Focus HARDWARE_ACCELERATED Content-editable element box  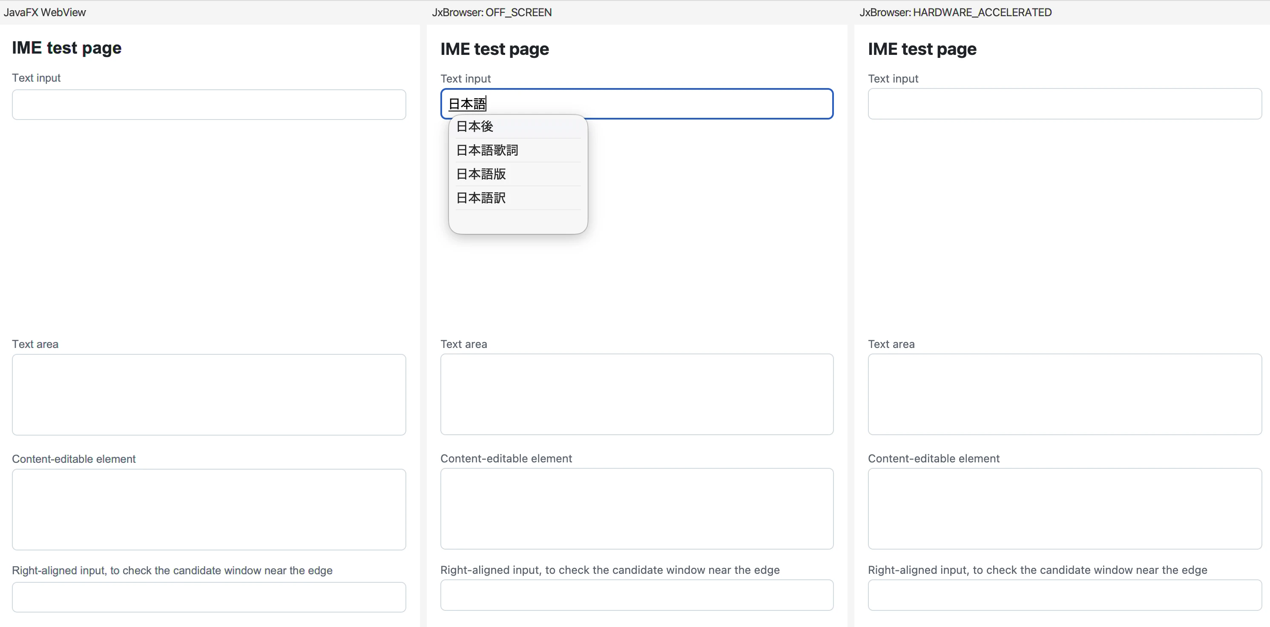point(1064,509)
